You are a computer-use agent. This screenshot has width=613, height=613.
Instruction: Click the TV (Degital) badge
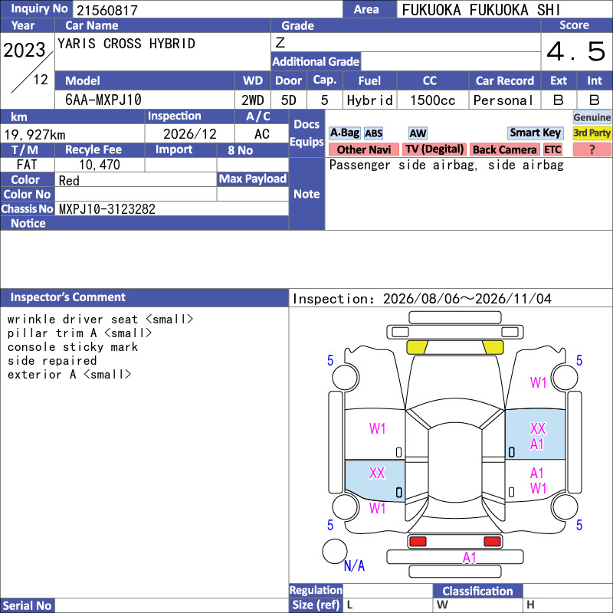434,149
